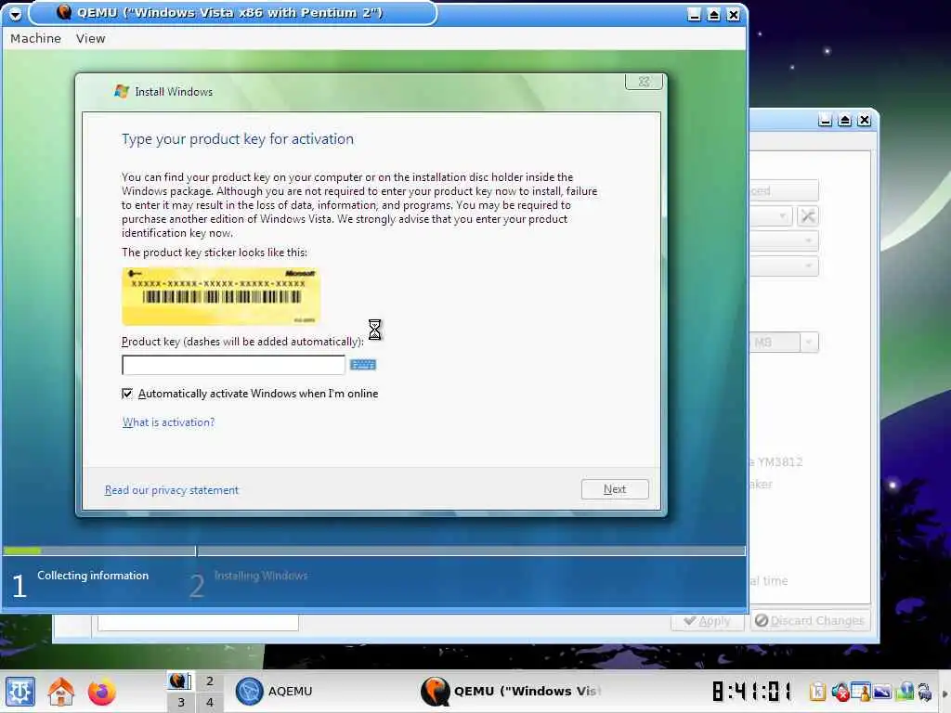
Task: Open the on-screen keyboard icon beside product key field
Action: pyautogui.click(x=363, y=364)
